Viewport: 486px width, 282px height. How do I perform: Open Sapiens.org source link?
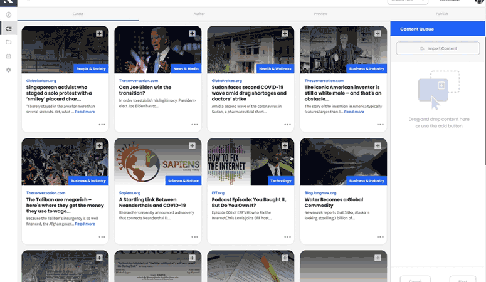click(130, 193)
